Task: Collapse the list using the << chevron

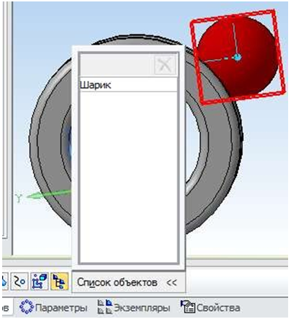Action: coord(171,282)
